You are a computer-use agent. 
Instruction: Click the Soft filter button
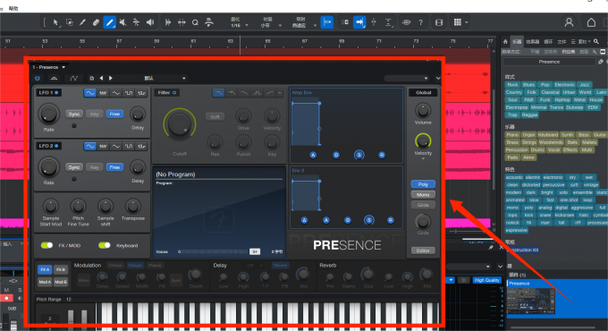pyautogui.click(x=215, y=117)
